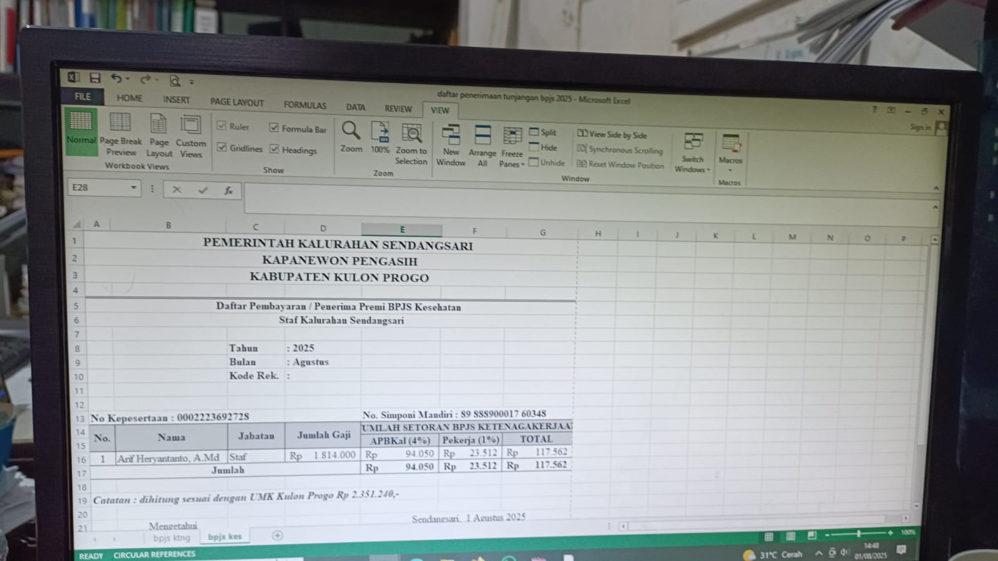Image resolution: width=998 pixels, height=561 pixels.
Task: Click Zoom to Selection
Action: click(x=411, y=144)
